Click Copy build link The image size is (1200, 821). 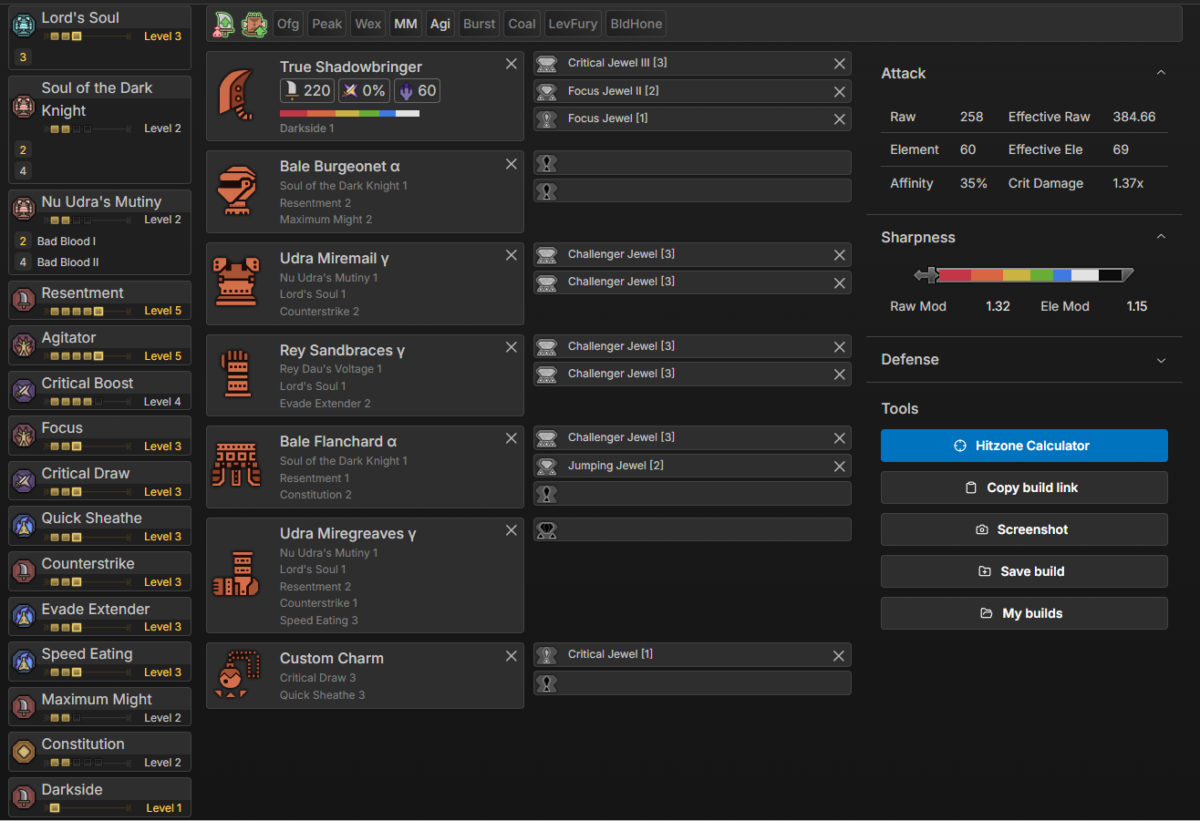point(1024,487)
